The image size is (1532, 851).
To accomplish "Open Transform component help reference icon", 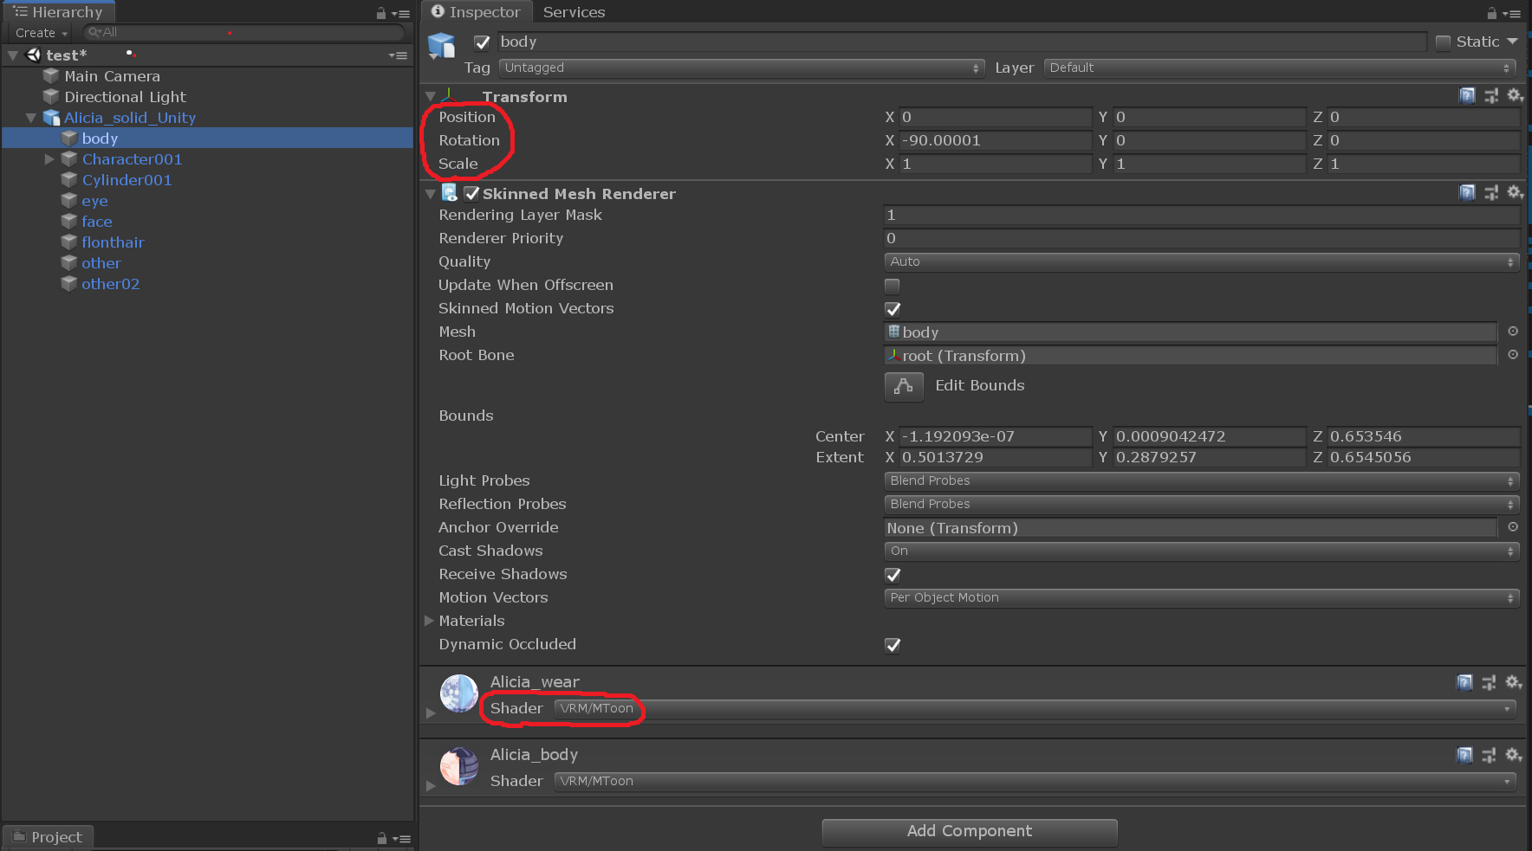I will (1467, 96).
